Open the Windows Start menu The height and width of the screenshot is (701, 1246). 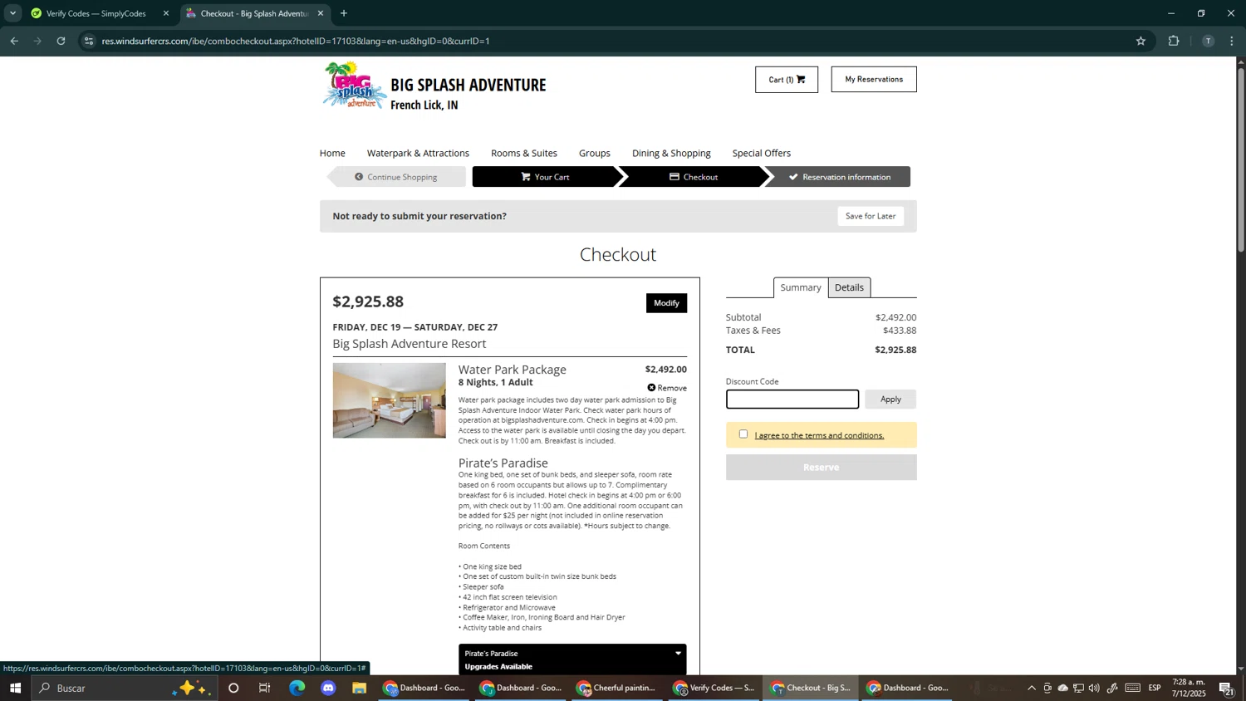[x=15, y=689]
